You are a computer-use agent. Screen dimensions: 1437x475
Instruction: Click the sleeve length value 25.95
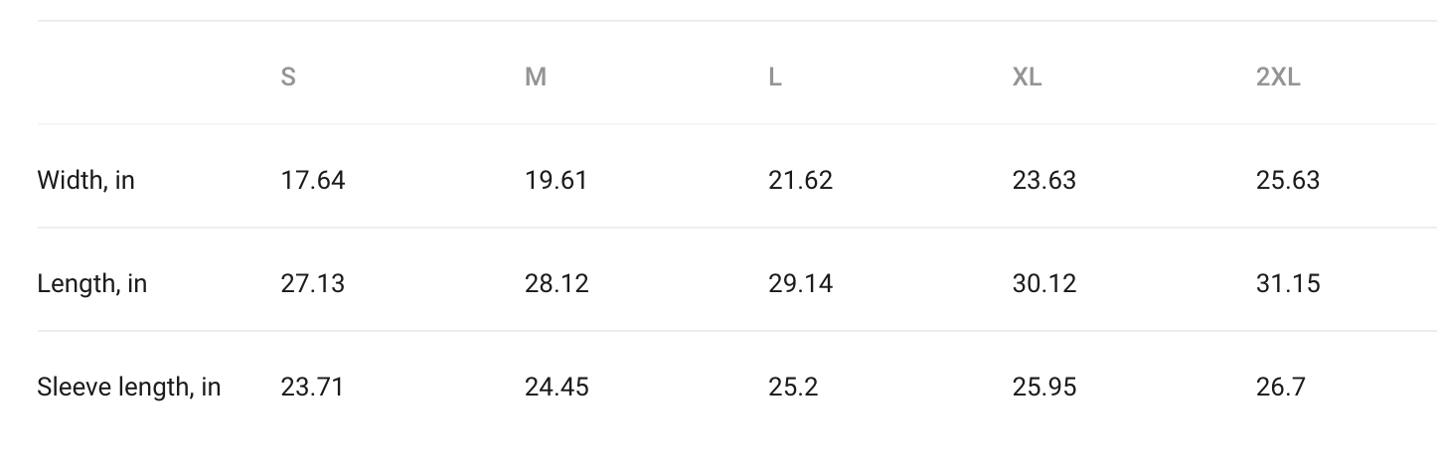[x=1044, y=387]
